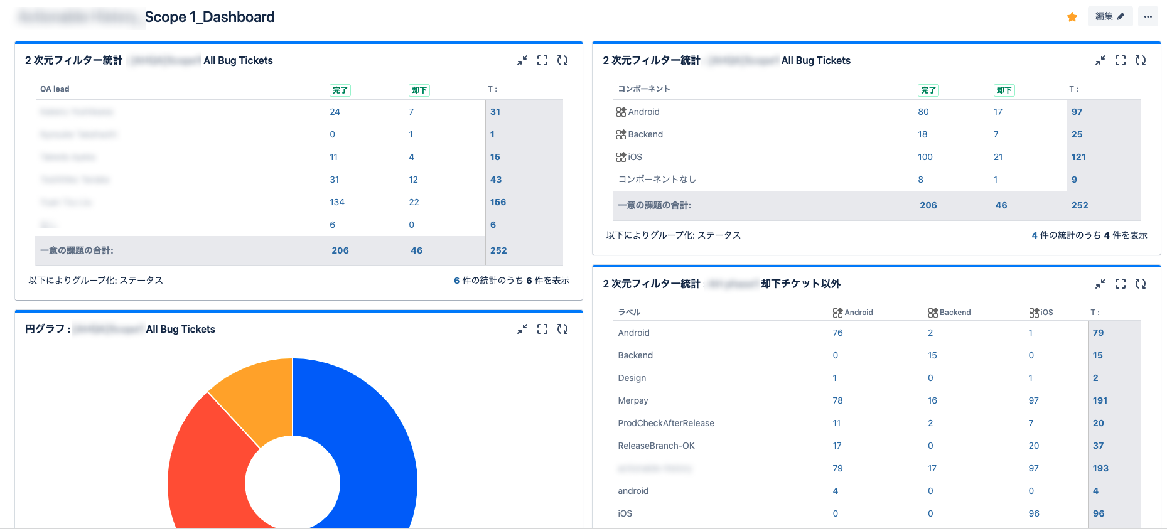Viewport: 1167px width, 531px height.
Task: Open iOS component total 121 link
Action: coord(1078,157)
